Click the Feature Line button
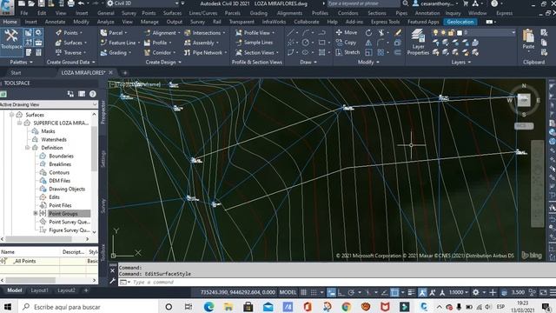This screenshot has height=313, width=556. tap(120, 43)
